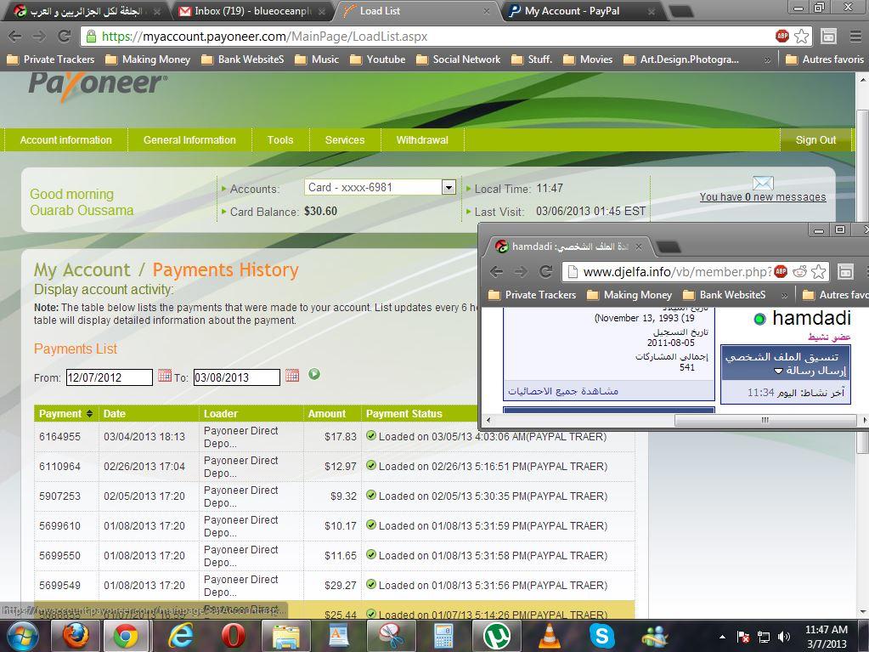This screenshot has width=869, height=652.
Task: Open uTorrent from the taskbar
Action: 497,636
